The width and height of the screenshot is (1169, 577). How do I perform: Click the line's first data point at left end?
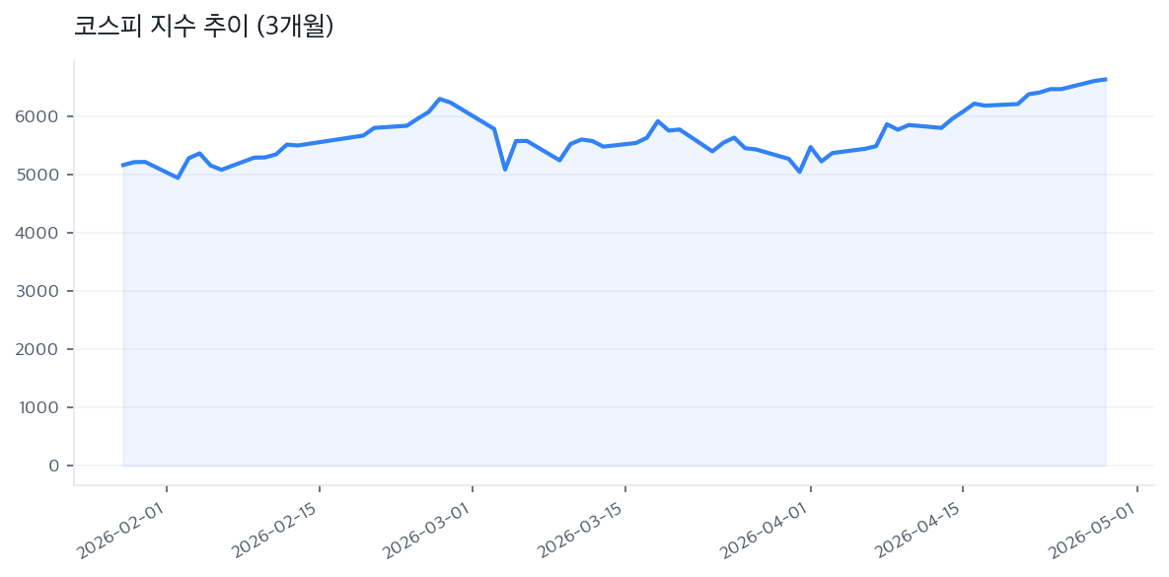123,165
